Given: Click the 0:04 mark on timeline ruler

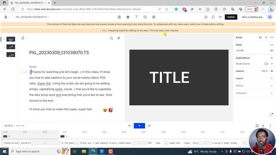Looking at the screenshot, I should click(x=85, y=132).
